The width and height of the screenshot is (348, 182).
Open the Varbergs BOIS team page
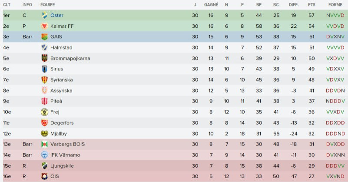click(65, 144)
